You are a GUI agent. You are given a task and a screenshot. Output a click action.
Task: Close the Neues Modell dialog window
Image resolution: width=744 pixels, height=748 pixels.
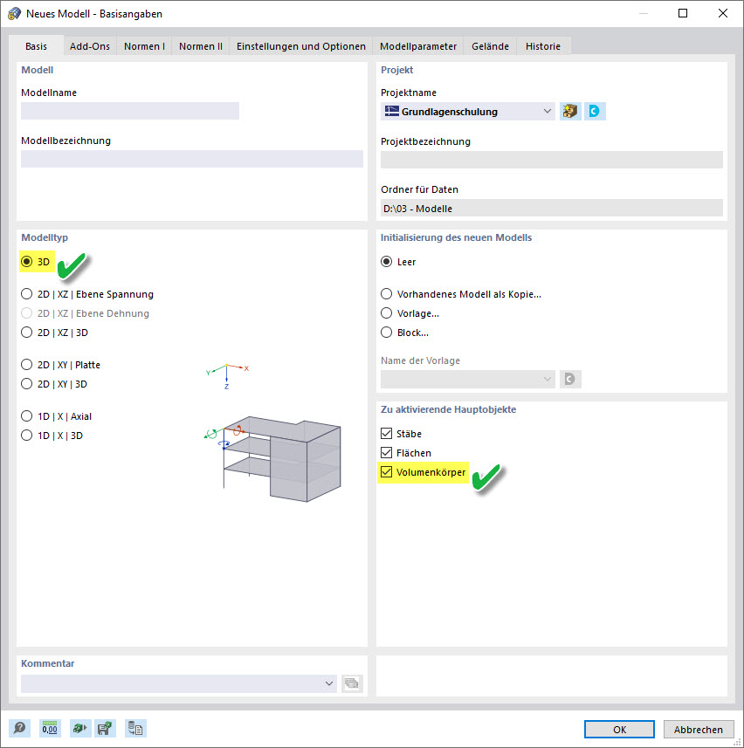pyautogui.click(x=723, y=13)
